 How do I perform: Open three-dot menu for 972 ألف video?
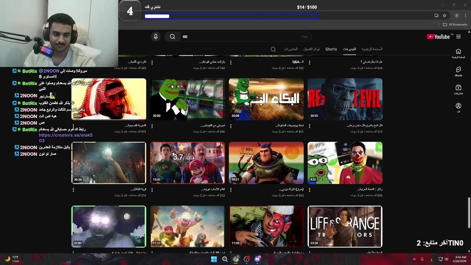coord(73,126)
